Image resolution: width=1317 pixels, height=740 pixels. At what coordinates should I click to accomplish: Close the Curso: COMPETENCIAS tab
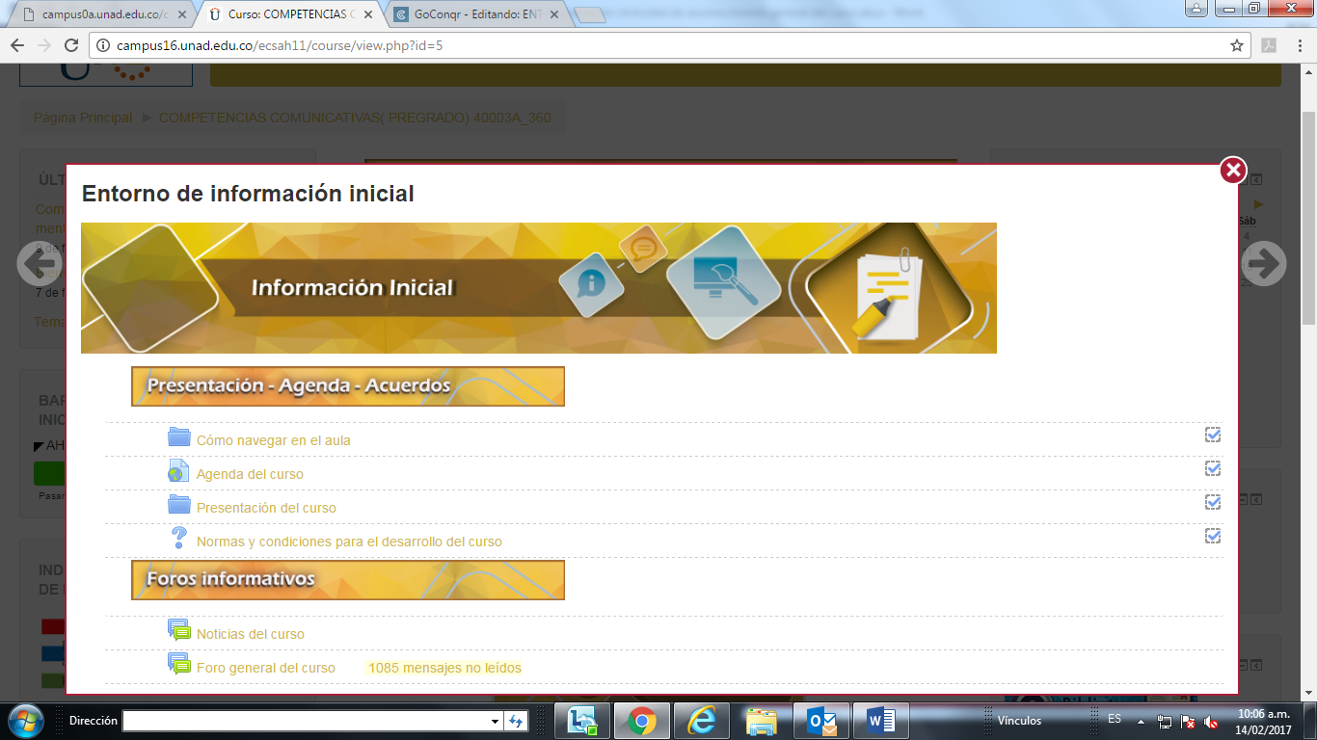pyautogui.click(x=368, y=15)
